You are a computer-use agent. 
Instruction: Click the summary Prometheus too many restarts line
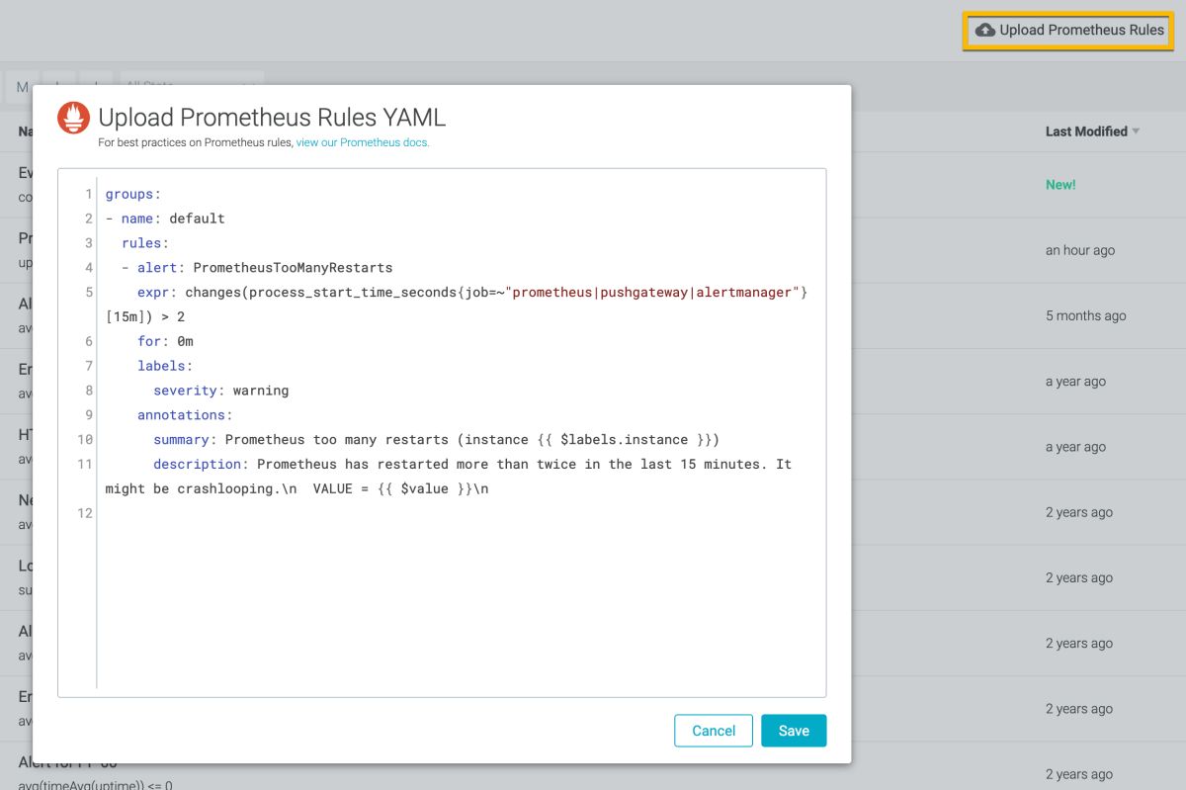pyautogui.click(x=436, y=439)
